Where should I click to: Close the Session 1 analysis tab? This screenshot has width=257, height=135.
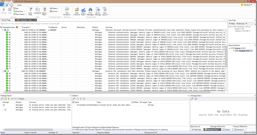point(35,20)
